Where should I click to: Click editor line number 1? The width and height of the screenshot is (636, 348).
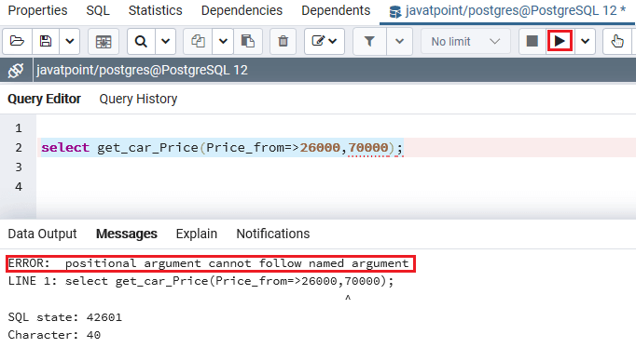tap(19, 128)
